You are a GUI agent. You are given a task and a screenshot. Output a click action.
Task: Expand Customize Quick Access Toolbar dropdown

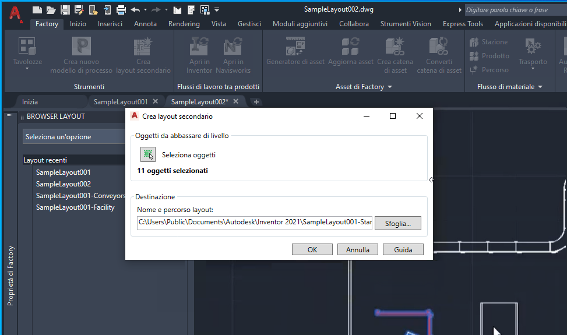(217, 10)
